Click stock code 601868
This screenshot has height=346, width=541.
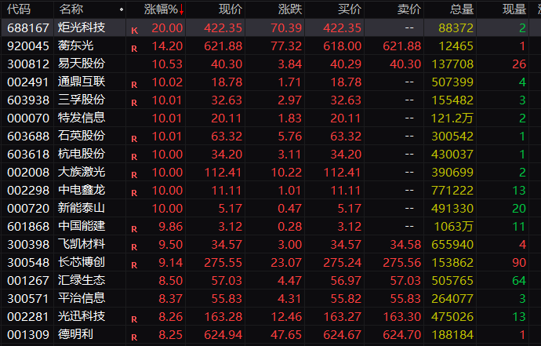[x=28, y=227]
